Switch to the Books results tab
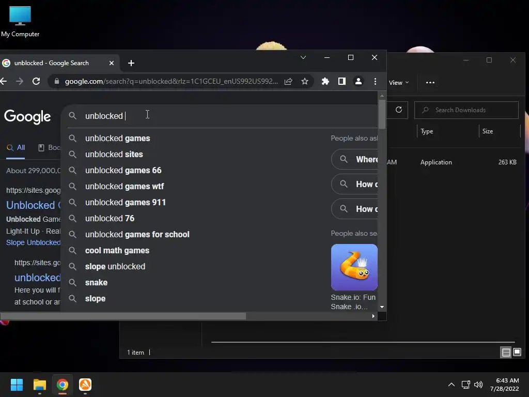This screenshot has height=397, width=529. tap(49, 147)
